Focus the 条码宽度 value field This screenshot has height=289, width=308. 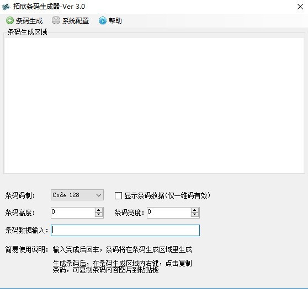(169, 212)
